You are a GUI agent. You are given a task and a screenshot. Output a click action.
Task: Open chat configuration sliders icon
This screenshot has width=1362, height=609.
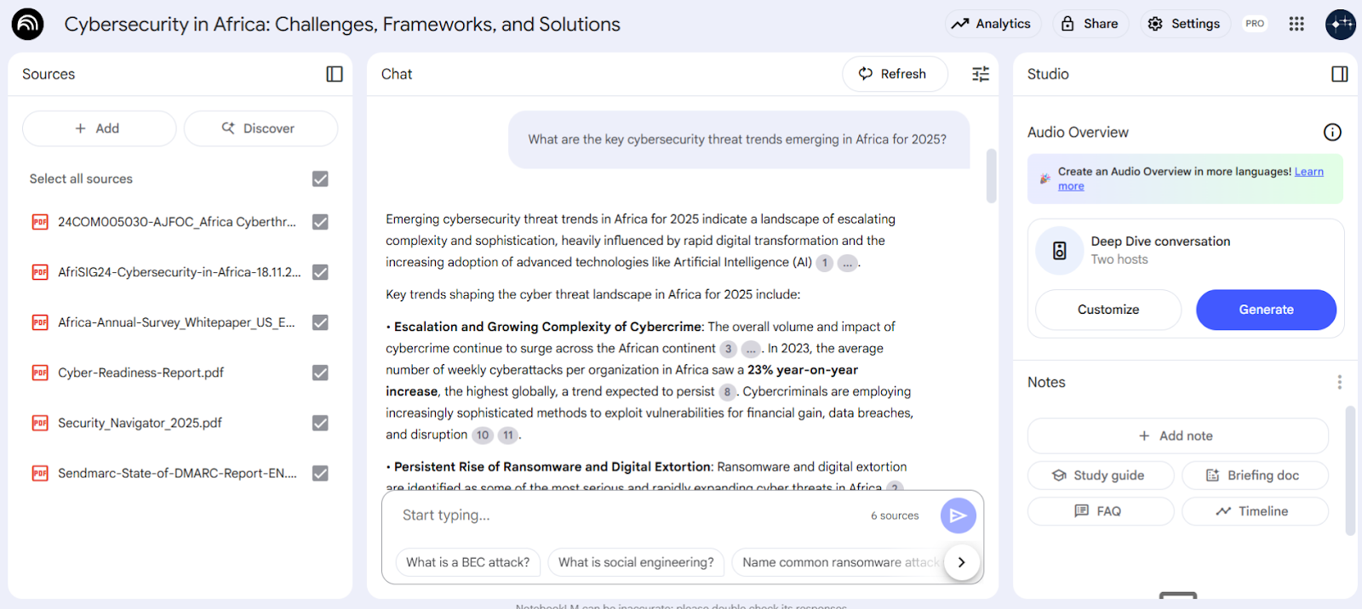pyautogui.click(x=981, y=74)
